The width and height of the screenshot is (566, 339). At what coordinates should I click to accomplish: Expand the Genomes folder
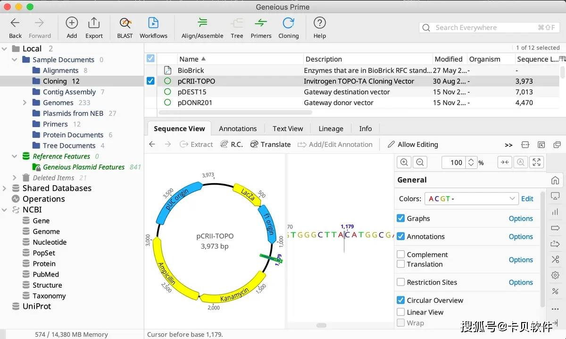25,103
